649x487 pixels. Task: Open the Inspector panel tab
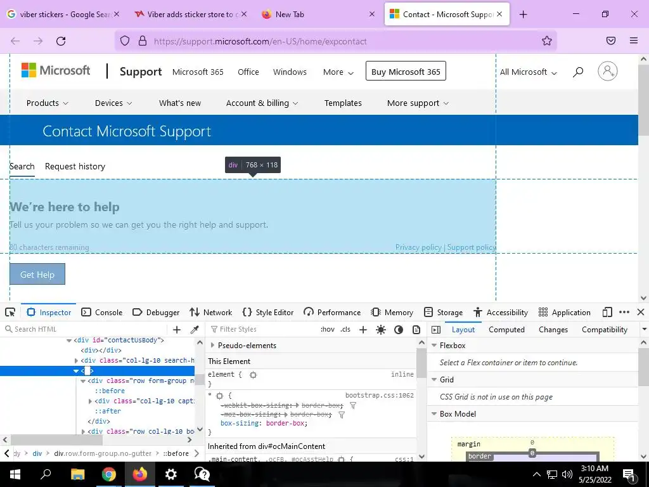point(49,312)
